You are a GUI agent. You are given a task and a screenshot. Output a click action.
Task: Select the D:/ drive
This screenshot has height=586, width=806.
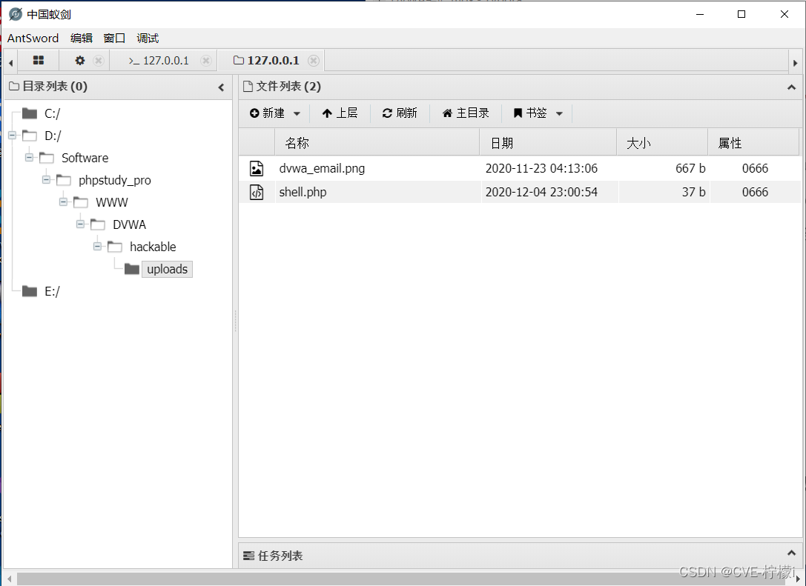(x=53, y=136)
